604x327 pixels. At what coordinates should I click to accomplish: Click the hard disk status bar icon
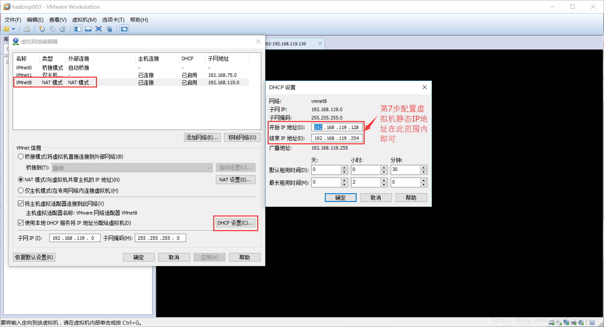point(552,323)
